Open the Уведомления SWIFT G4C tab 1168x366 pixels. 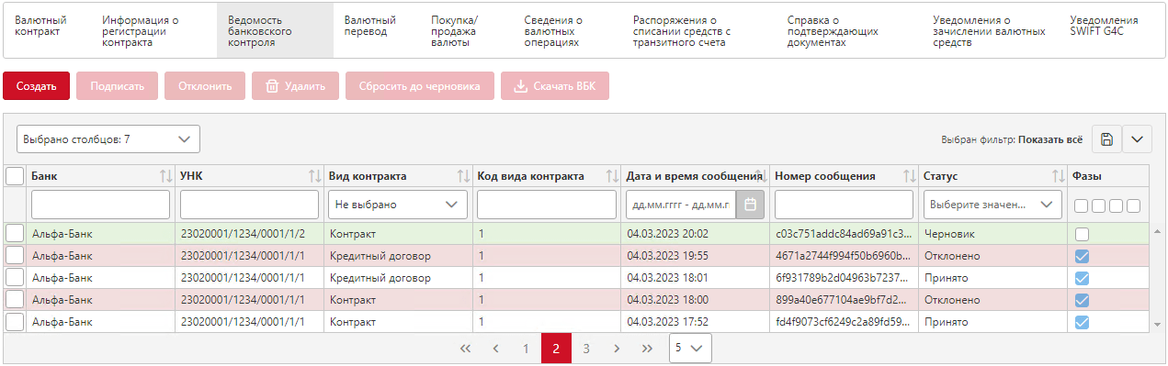point(1104,26)
